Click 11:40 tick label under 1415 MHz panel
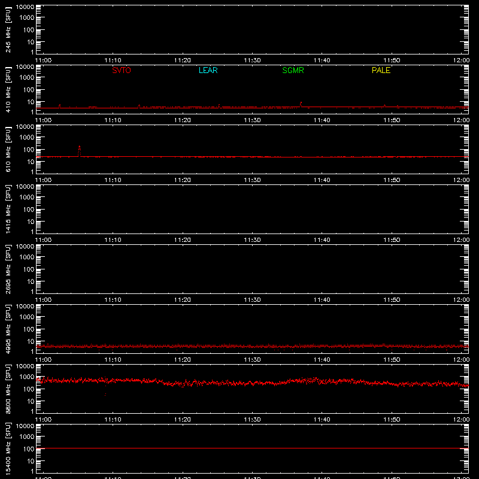 tap(322, 240)
